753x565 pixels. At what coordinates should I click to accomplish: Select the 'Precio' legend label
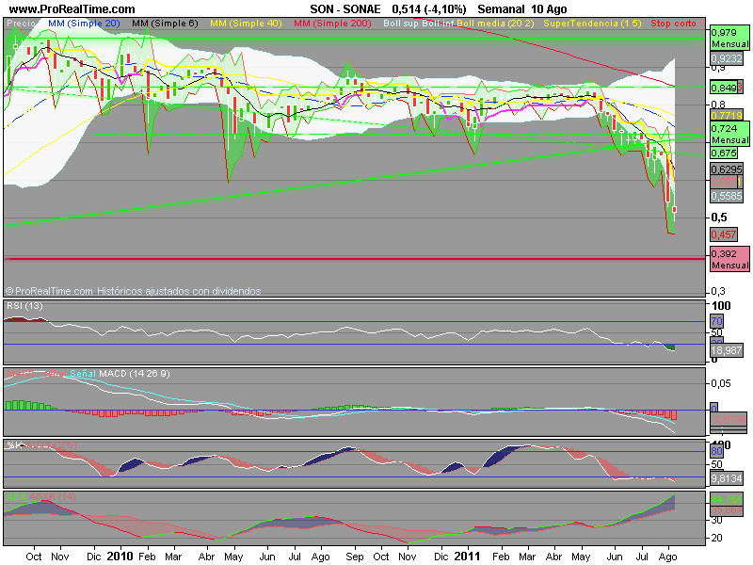tap(22, 23)
